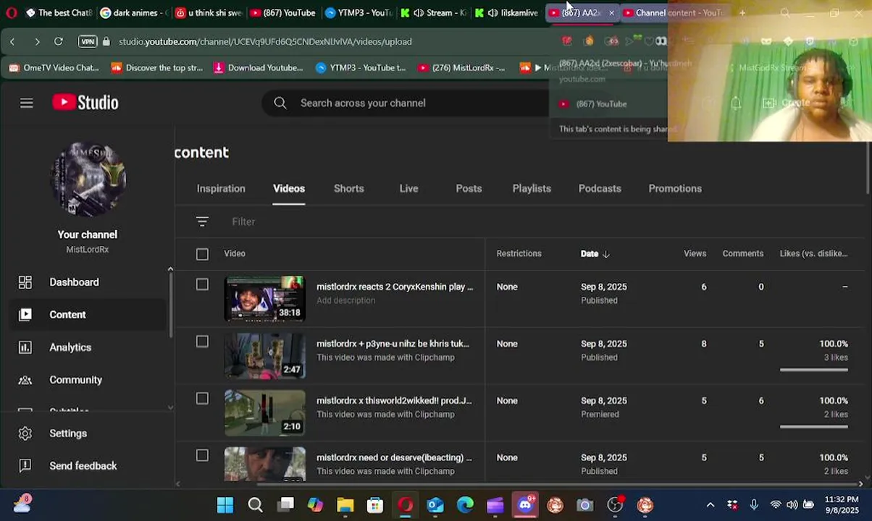Viewport: 872px width, 521px height.
Task: Open 'OmeTV Video Chat' bookmark
Action: 54,67
